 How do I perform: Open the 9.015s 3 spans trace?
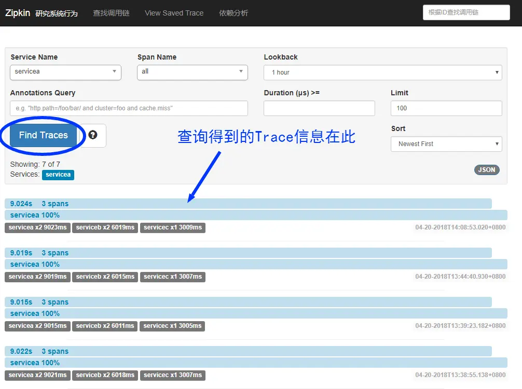pyautogui.click(x=248, y=302)
